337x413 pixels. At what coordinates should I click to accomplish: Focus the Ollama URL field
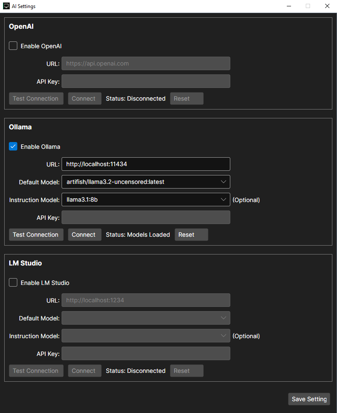click(146, 164)
